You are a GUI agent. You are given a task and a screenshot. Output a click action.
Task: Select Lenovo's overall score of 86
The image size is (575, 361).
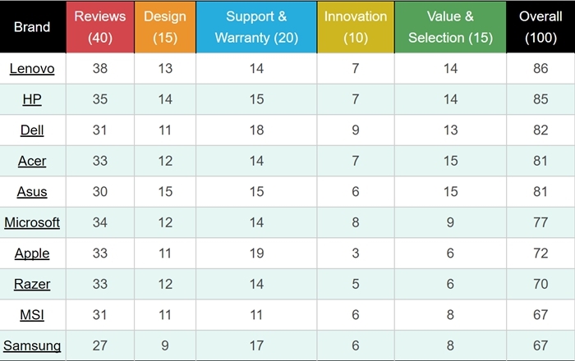pyautogui.click(x=540, y=69)
